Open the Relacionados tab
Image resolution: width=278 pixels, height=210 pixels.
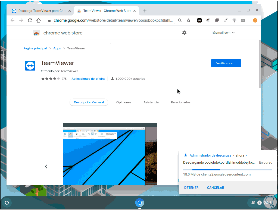click(x=181, y=102)
